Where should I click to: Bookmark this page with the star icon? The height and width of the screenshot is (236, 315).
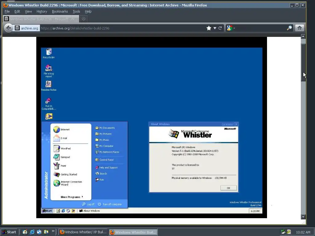(209, 28)
